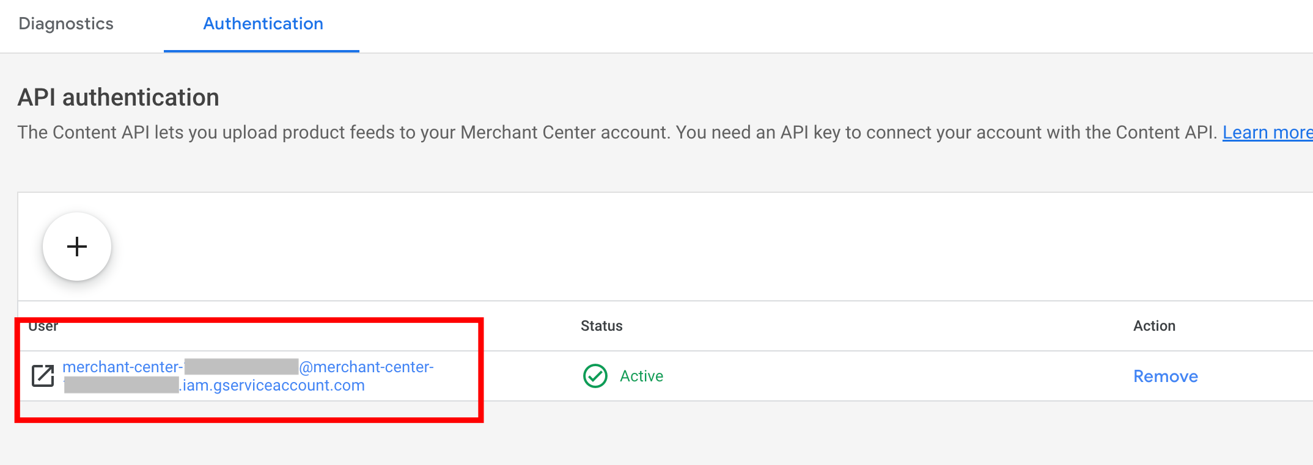Image resolution: width=1313 pixels, height=465 pixels.
Task: Click the plus icon to add API key
Action: [x=77, y=247]
